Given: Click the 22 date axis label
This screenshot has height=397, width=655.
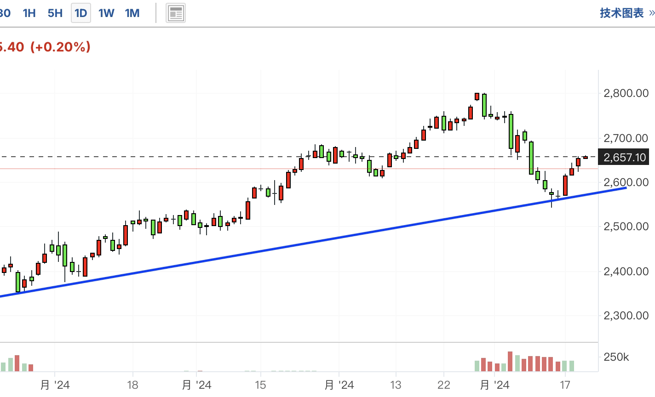Looking at the screenshot, I should tap(444, 385).
